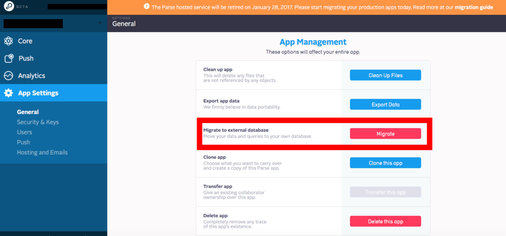Click the App Management heading

(x=313, y=42)
